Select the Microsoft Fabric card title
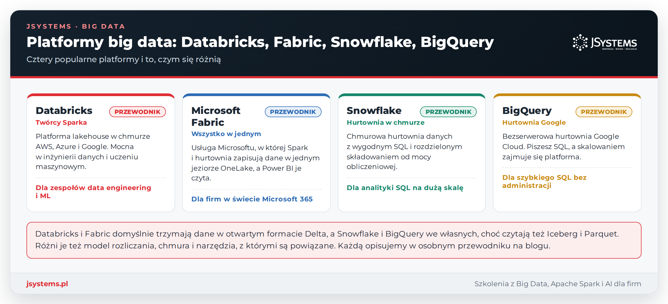Screen dimensions: 668x304 click(x=216, y=116)
